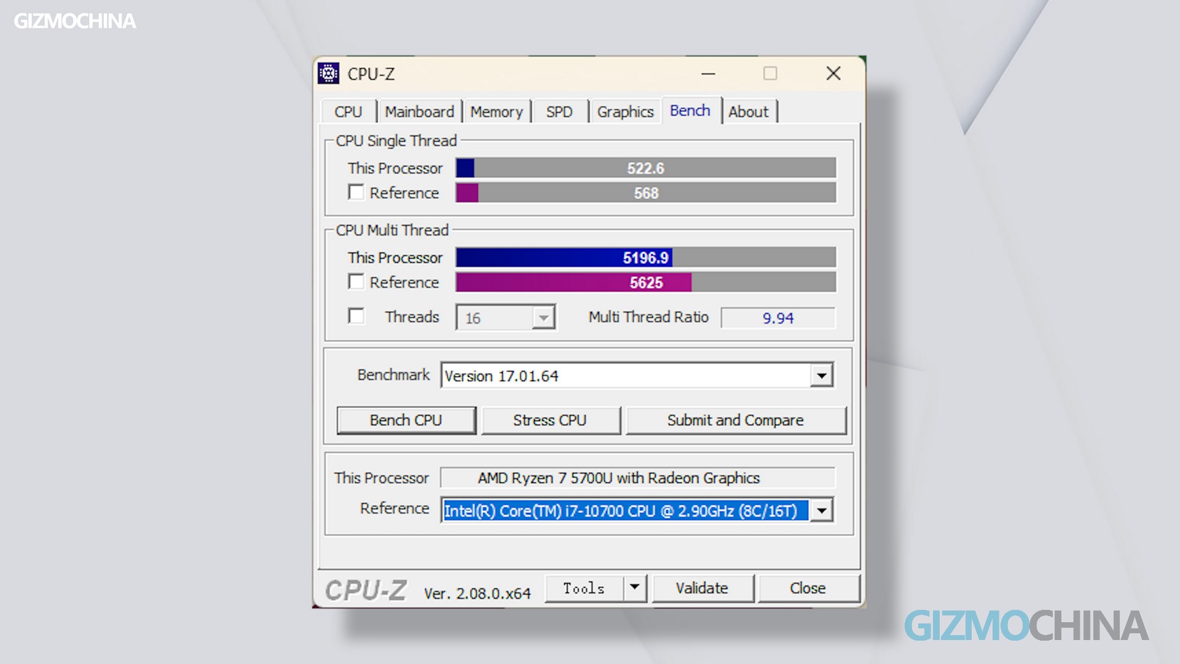Image resolution: width=1180 pixels, height=664 pixels.
Task: Open the Reference processor dropdown arrow
Action: coord(821,510)
